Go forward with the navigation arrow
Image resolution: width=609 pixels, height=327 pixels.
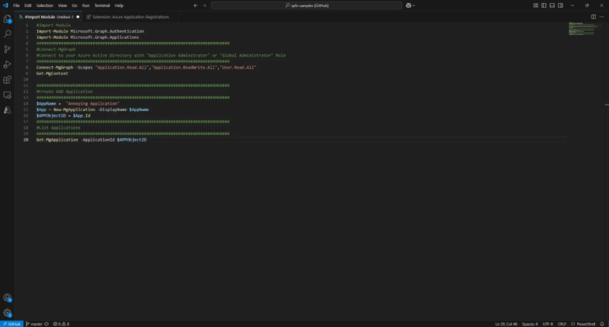point(204,6)
